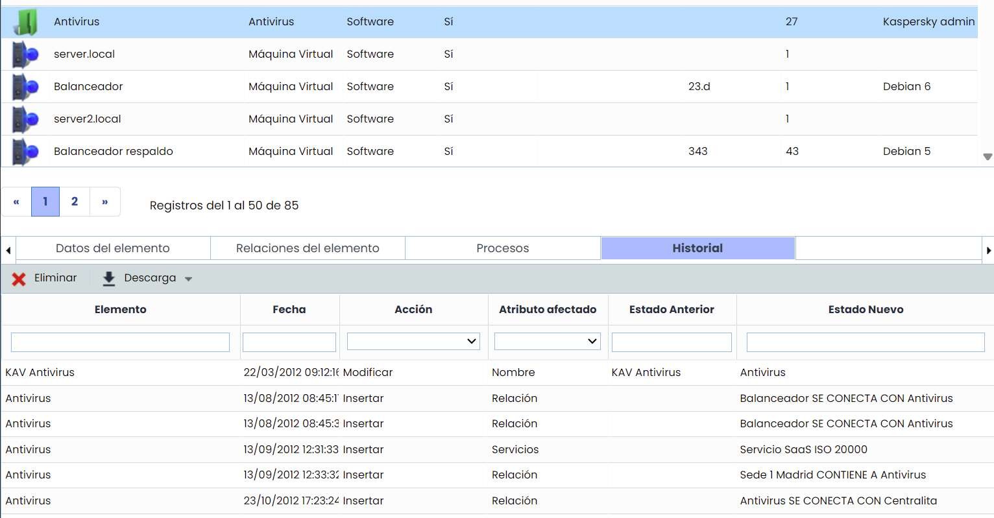Go to page 2 of records

tap(75, 202)
